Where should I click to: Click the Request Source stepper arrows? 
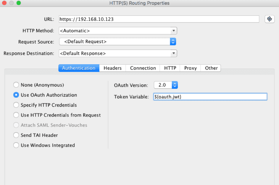point(173,42)
